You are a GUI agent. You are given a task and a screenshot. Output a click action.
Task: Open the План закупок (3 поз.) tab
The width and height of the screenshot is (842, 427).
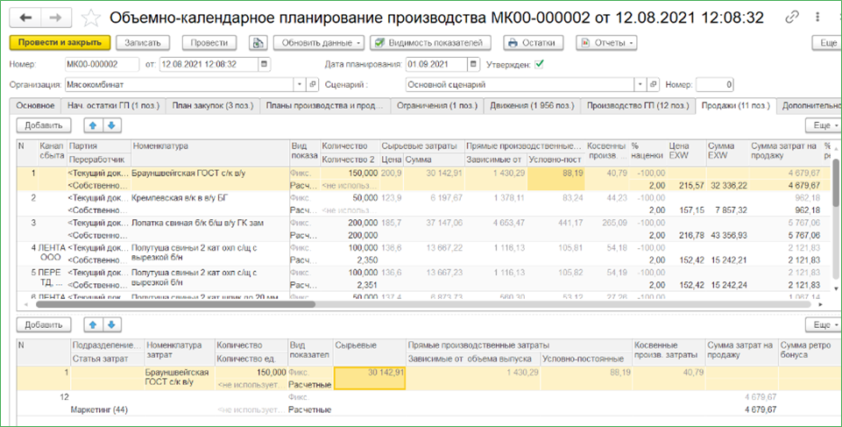coord(213,106)
